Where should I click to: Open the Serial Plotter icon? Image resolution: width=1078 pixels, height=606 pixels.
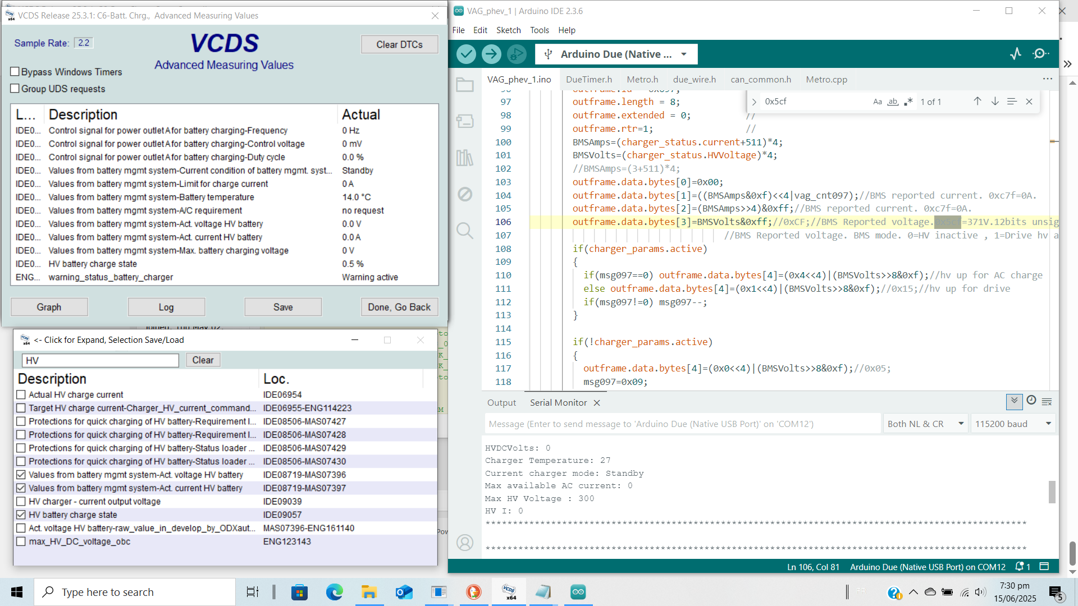coord(1016,54)
